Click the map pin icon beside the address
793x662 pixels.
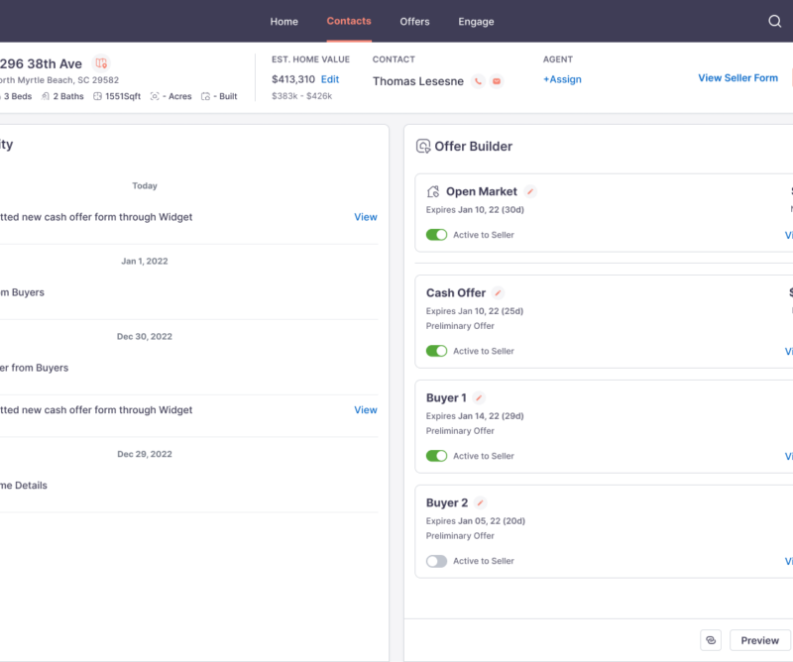(101, 63)
